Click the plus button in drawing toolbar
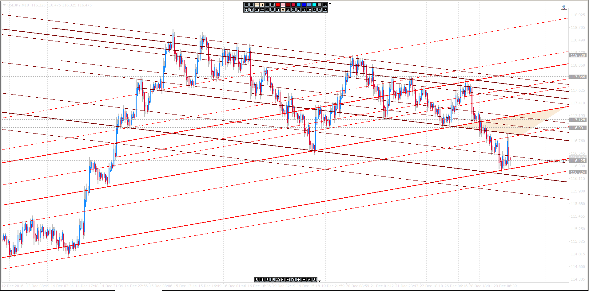 246,10
